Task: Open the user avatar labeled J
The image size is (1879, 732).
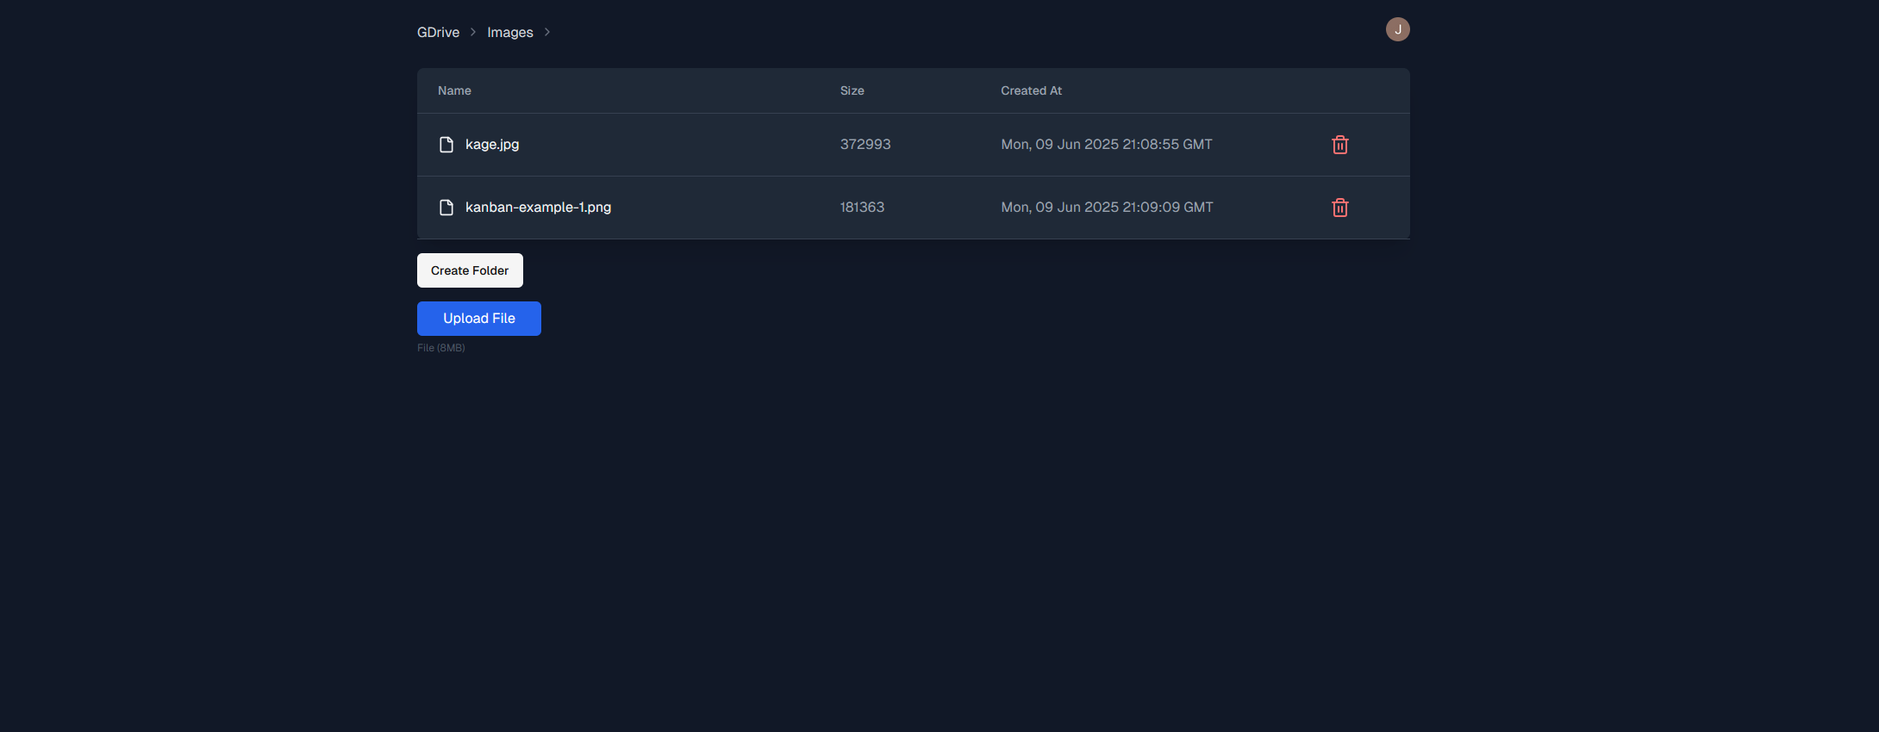Action: click(x=1397, y=29)
